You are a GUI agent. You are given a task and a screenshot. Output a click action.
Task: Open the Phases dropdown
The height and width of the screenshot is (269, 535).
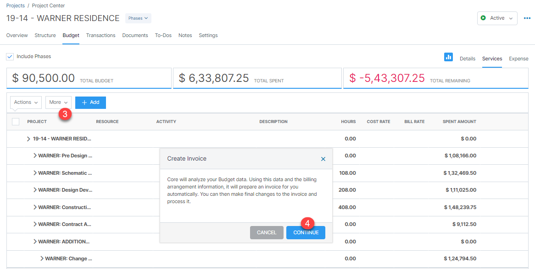pos(138,18)
